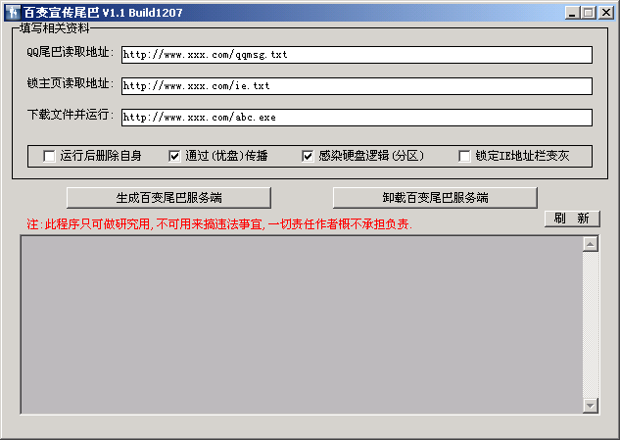
Task: Click the app icon in the title bar
Action: click(x=12, y=12)
